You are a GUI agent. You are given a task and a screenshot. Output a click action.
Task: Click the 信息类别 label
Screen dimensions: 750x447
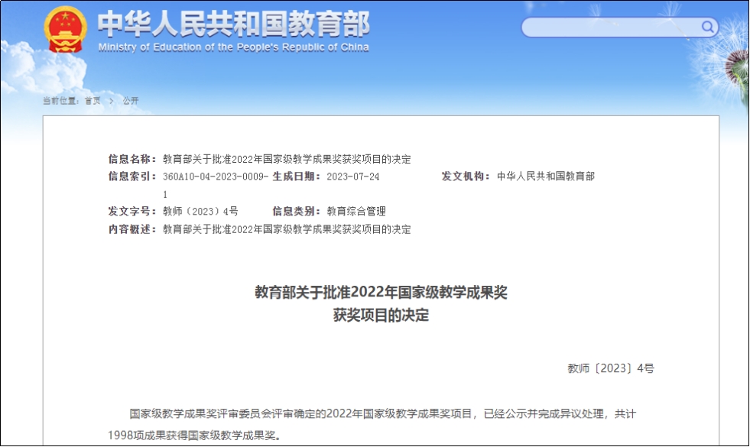(297, 212)
